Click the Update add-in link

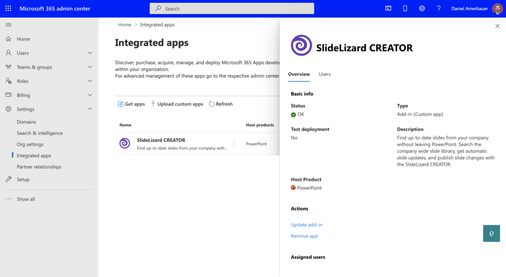click(307, 224)
